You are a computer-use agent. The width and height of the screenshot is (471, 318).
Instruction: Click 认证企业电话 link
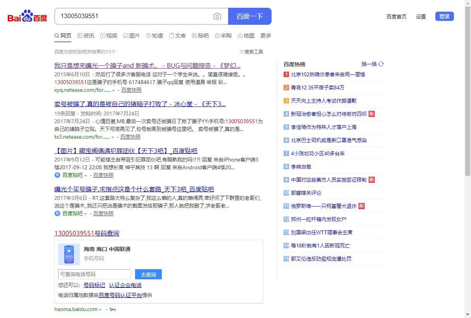(125, 285)
